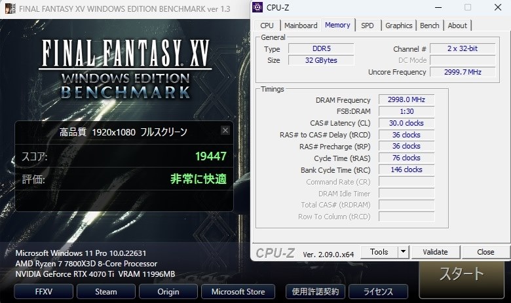The width and height of the screenshot is (511, 303).
Task: Open the Bench tab
Action: (x=429, y=26)
